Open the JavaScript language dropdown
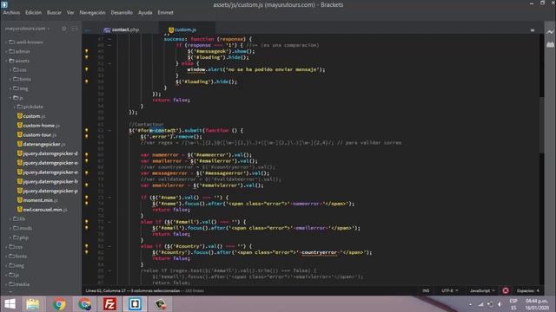The width and height of the screenshot is (556, 312). coord(482,291)
